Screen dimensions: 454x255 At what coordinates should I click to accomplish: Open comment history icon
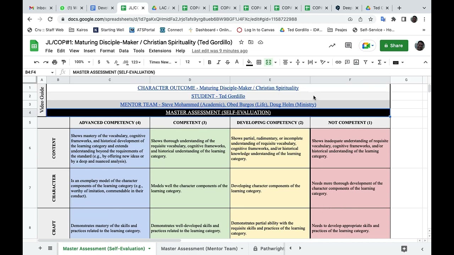click(x=348, y=45)
